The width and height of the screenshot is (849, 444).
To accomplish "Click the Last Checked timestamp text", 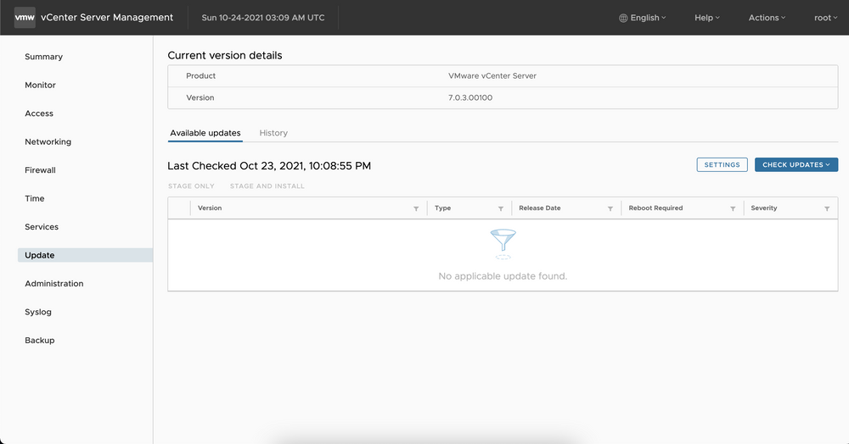I will pyautogui.click(x=269, y=166).
